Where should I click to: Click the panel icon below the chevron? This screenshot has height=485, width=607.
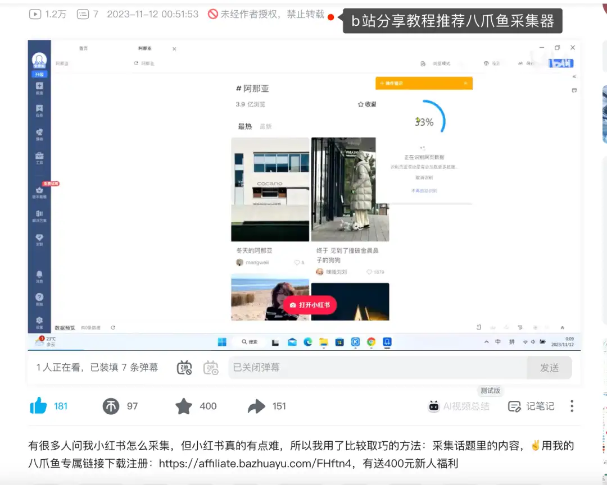(574, 90)
